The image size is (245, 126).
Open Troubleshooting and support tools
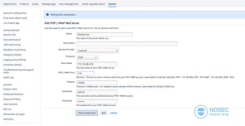[x=19, y=71]
